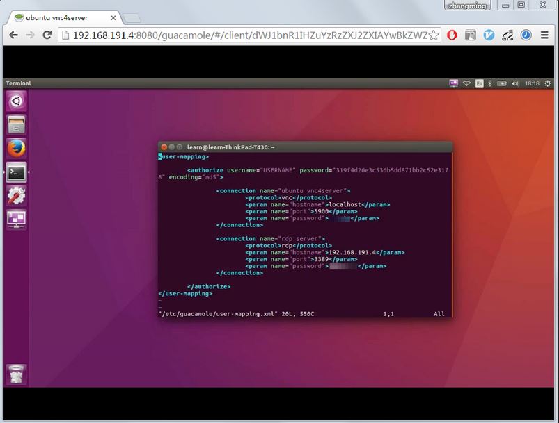This screenshot has height=423, width=559.
Task: Open the Wi-Fi network indicator menu
Action: point(466,83)
